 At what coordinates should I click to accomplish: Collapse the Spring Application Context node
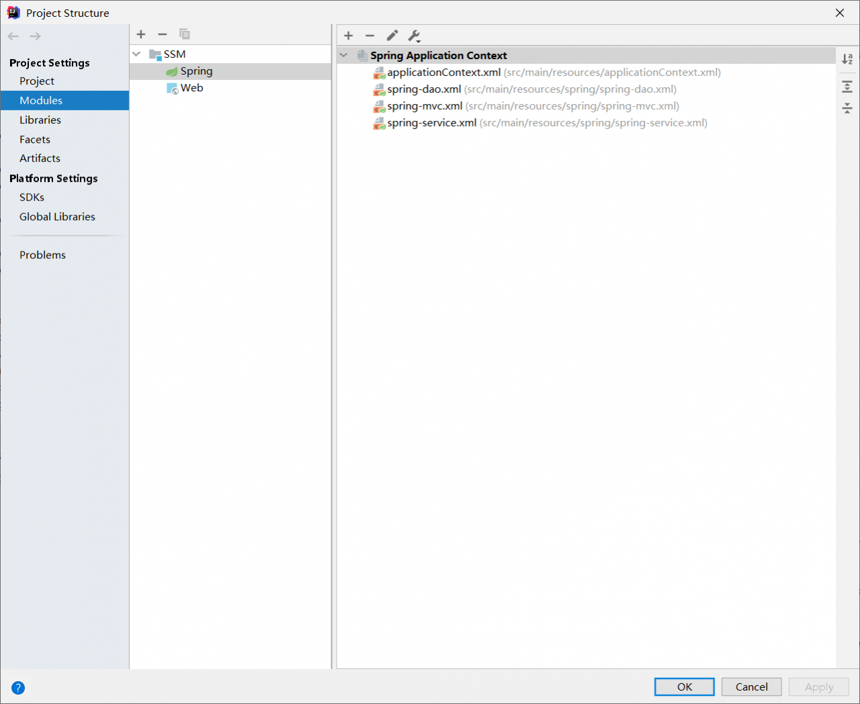tap(344, 55)
